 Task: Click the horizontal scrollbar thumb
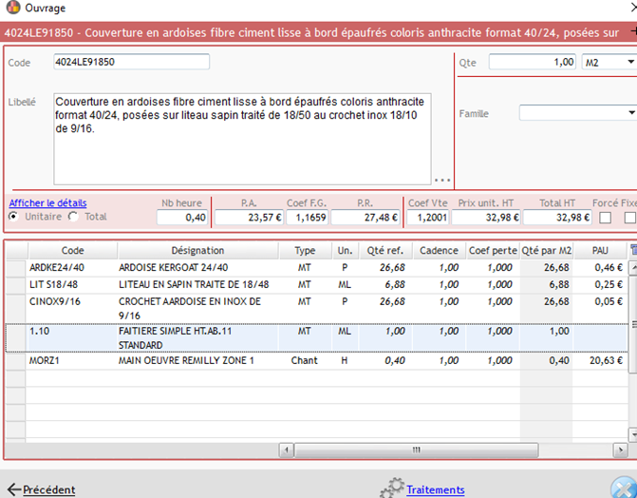pos(417,450)
